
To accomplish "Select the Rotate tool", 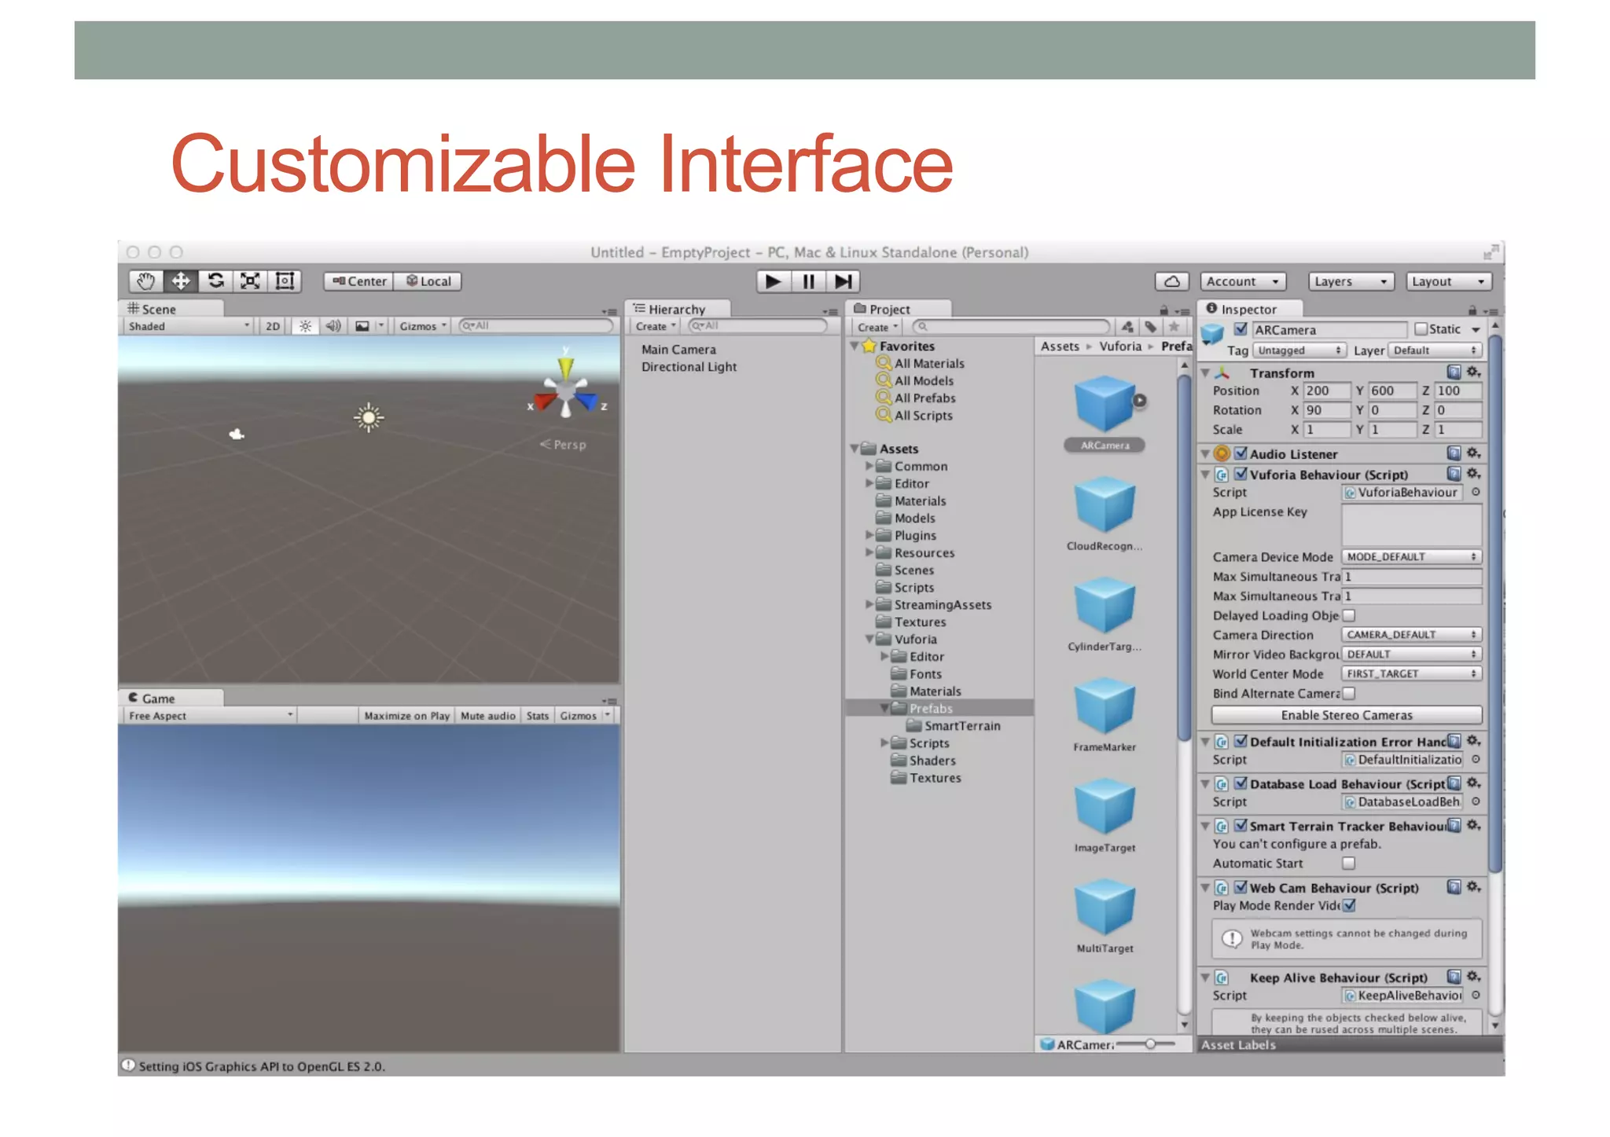I will tap(215, 281).
